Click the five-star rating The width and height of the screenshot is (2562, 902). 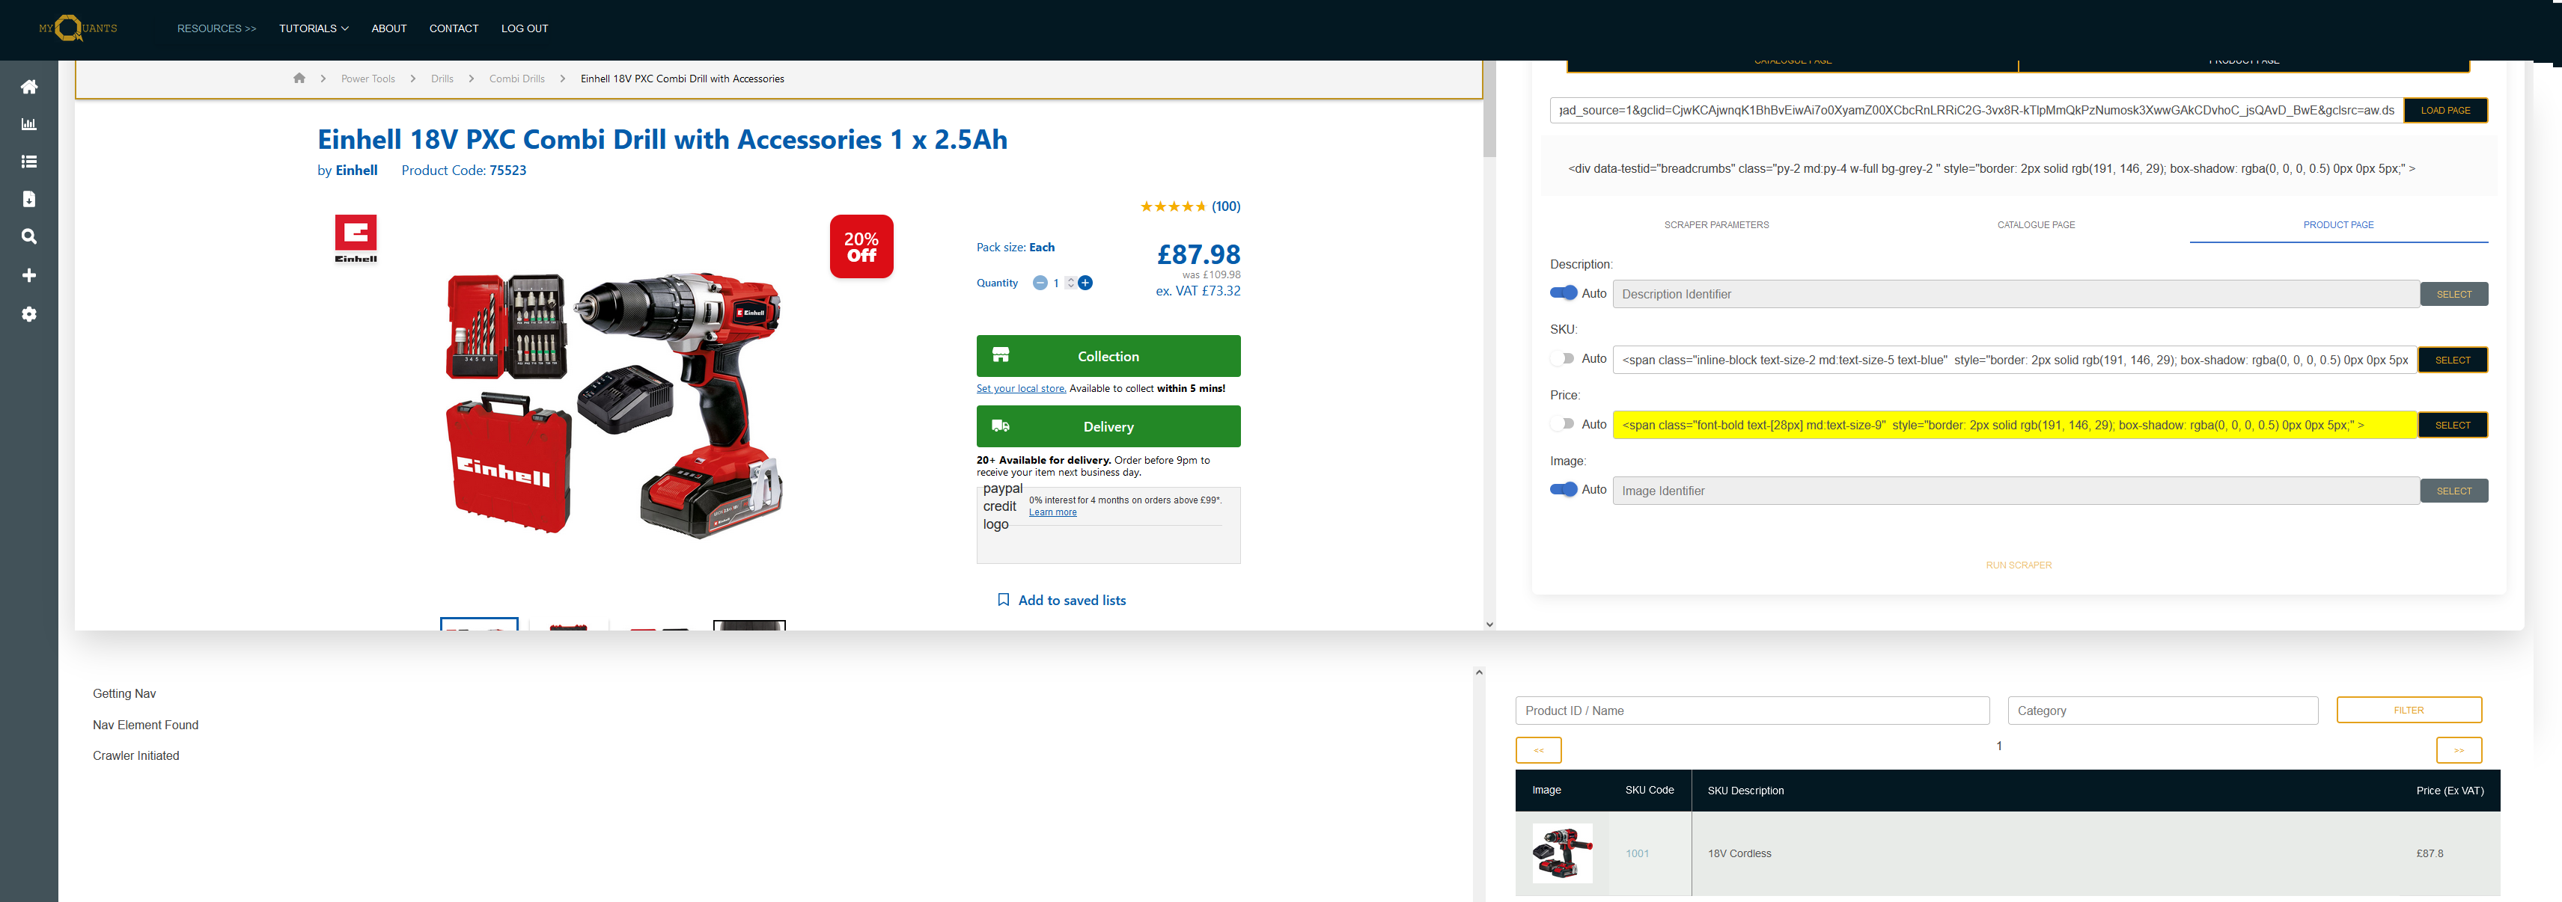(x=1173, y=206)
